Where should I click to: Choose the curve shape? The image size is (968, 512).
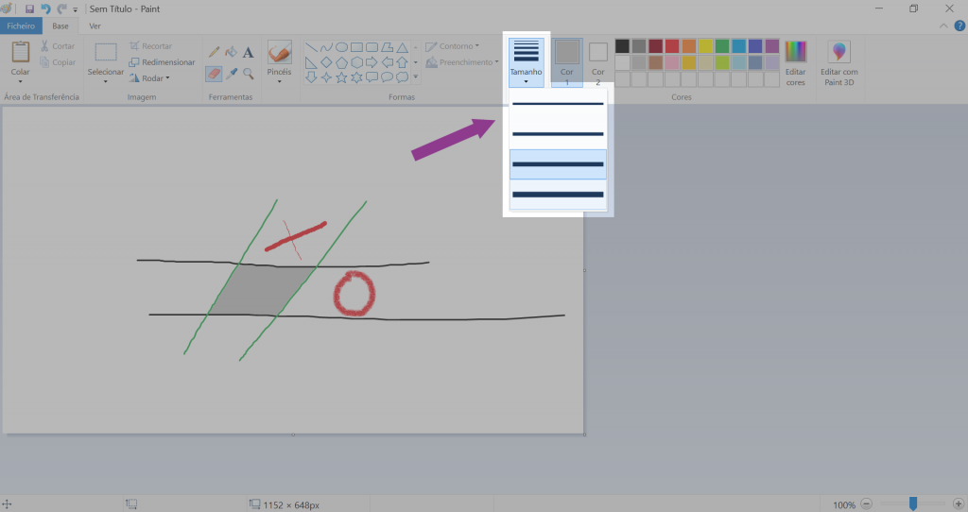326,47
